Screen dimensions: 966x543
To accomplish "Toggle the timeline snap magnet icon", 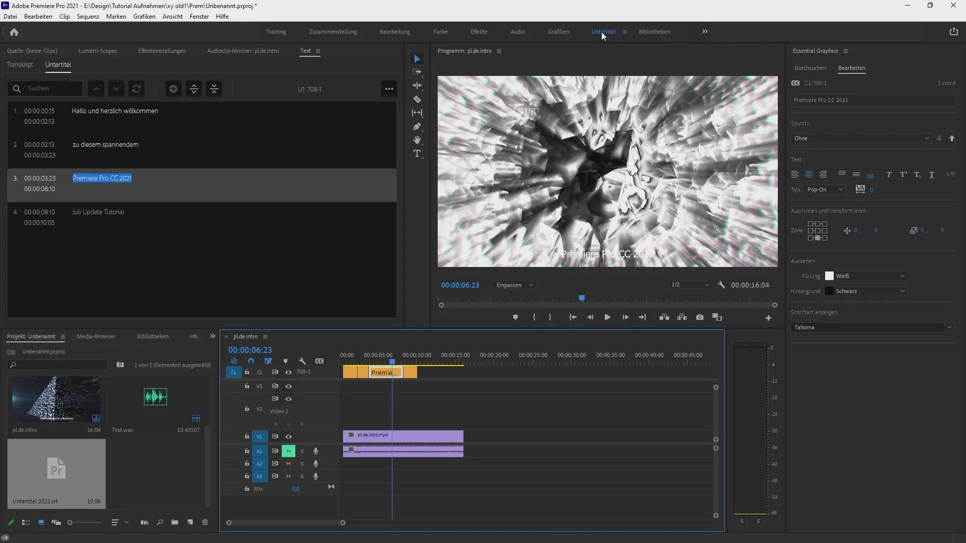I will tap(251, 361).
